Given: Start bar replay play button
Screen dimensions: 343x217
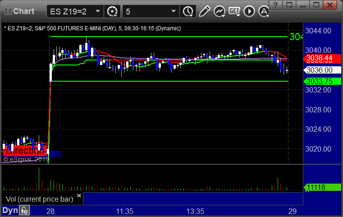Looking at the screenshot, I should [x=249, y=11].
